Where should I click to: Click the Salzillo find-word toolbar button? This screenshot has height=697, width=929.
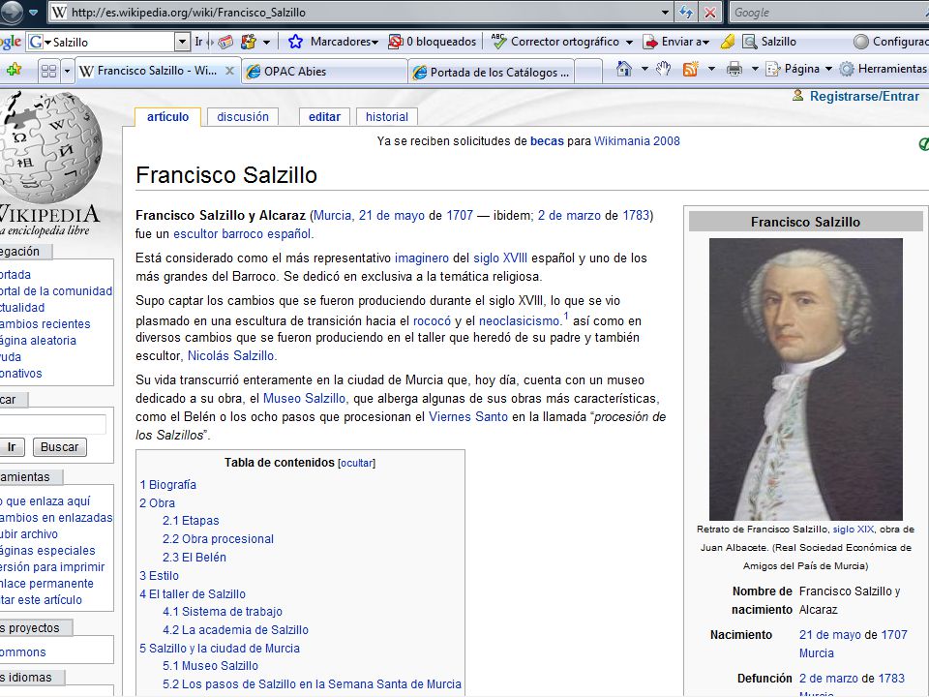[x=769, y=42]
